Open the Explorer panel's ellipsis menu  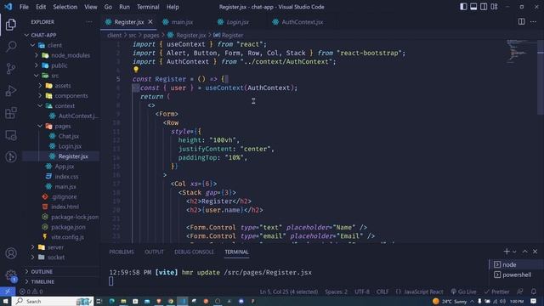89,21
